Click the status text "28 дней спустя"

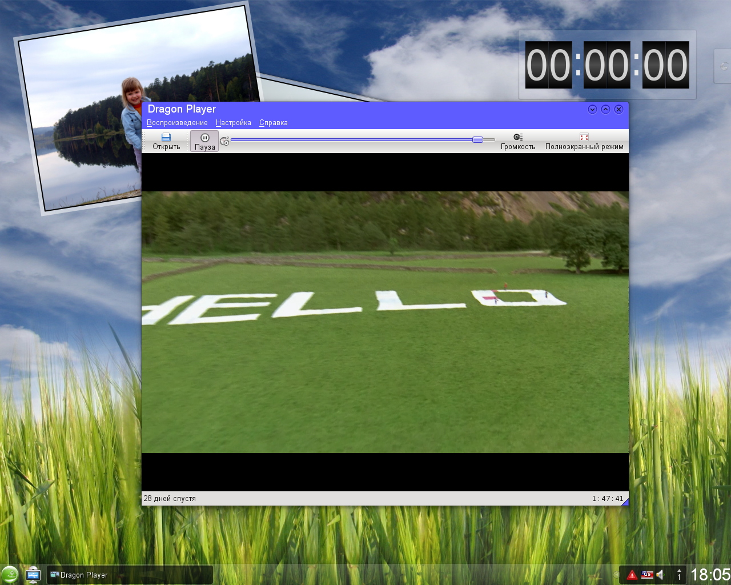[170, 498]
